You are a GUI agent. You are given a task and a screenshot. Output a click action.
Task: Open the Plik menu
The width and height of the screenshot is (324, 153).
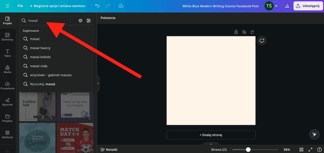pos(20,6)
